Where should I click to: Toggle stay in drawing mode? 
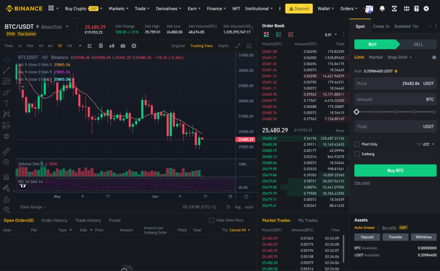(6, 188)
